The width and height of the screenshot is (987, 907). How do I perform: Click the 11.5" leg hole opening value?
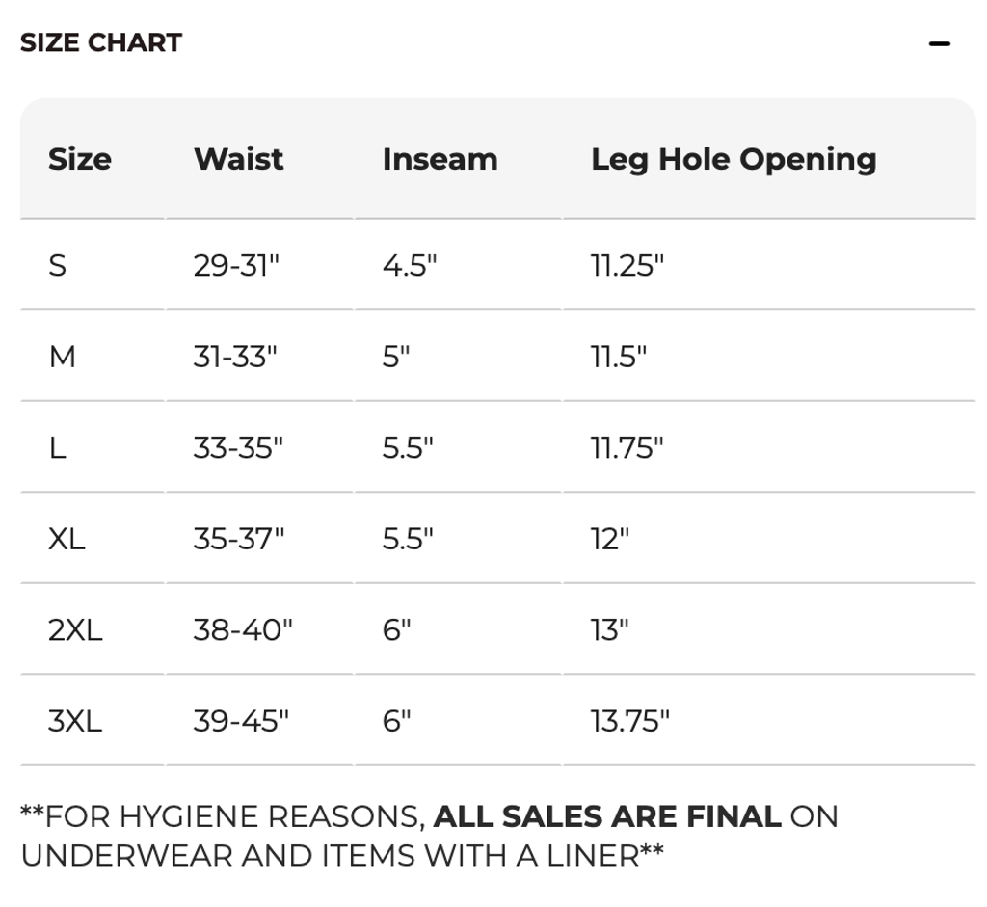(x=619, y=357)
